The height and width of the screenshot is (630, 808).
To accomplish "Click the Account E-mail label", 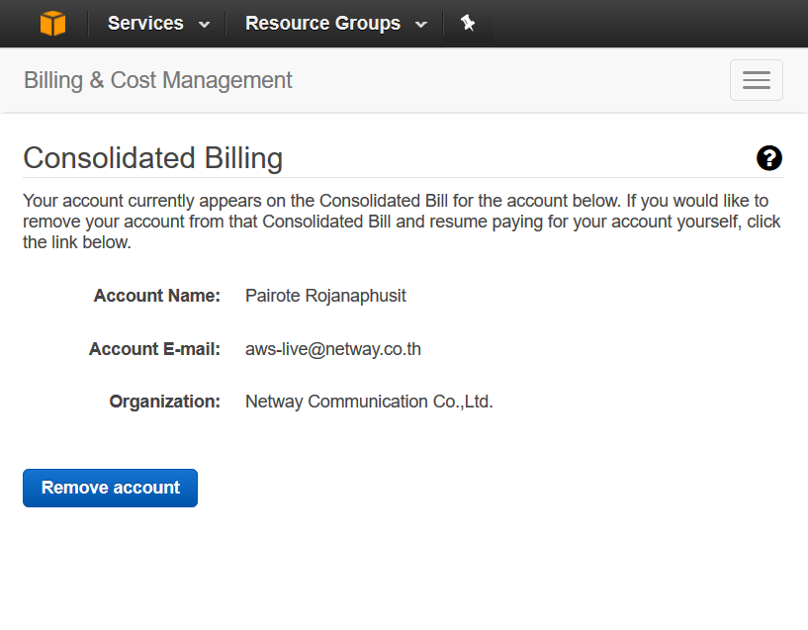I will [154, 349].
